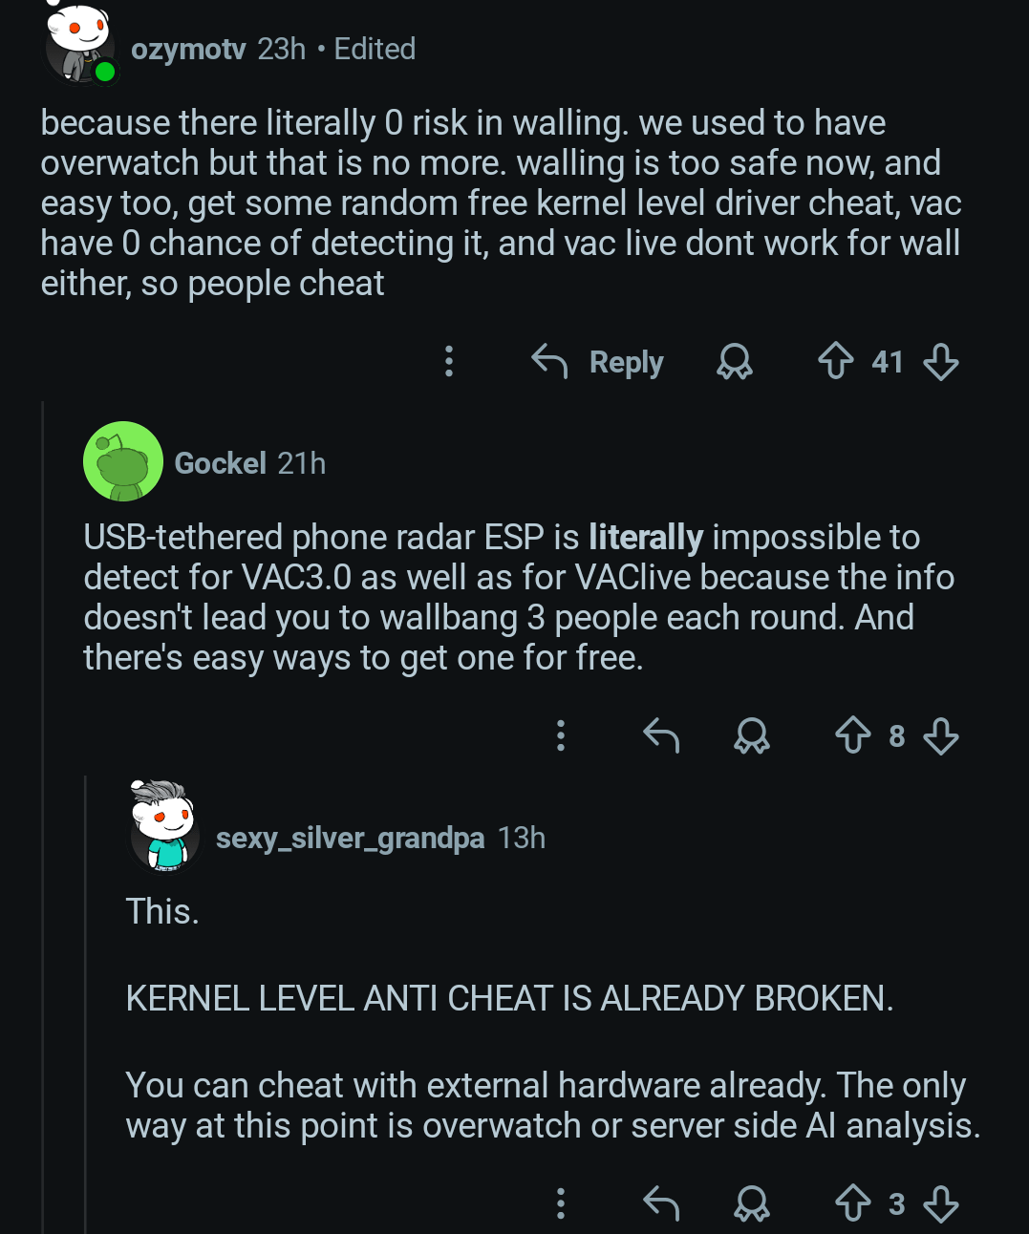Open more options on sexy_silver_grandpa's comment
The image size is (1029, 1234).
(561, 1203)
